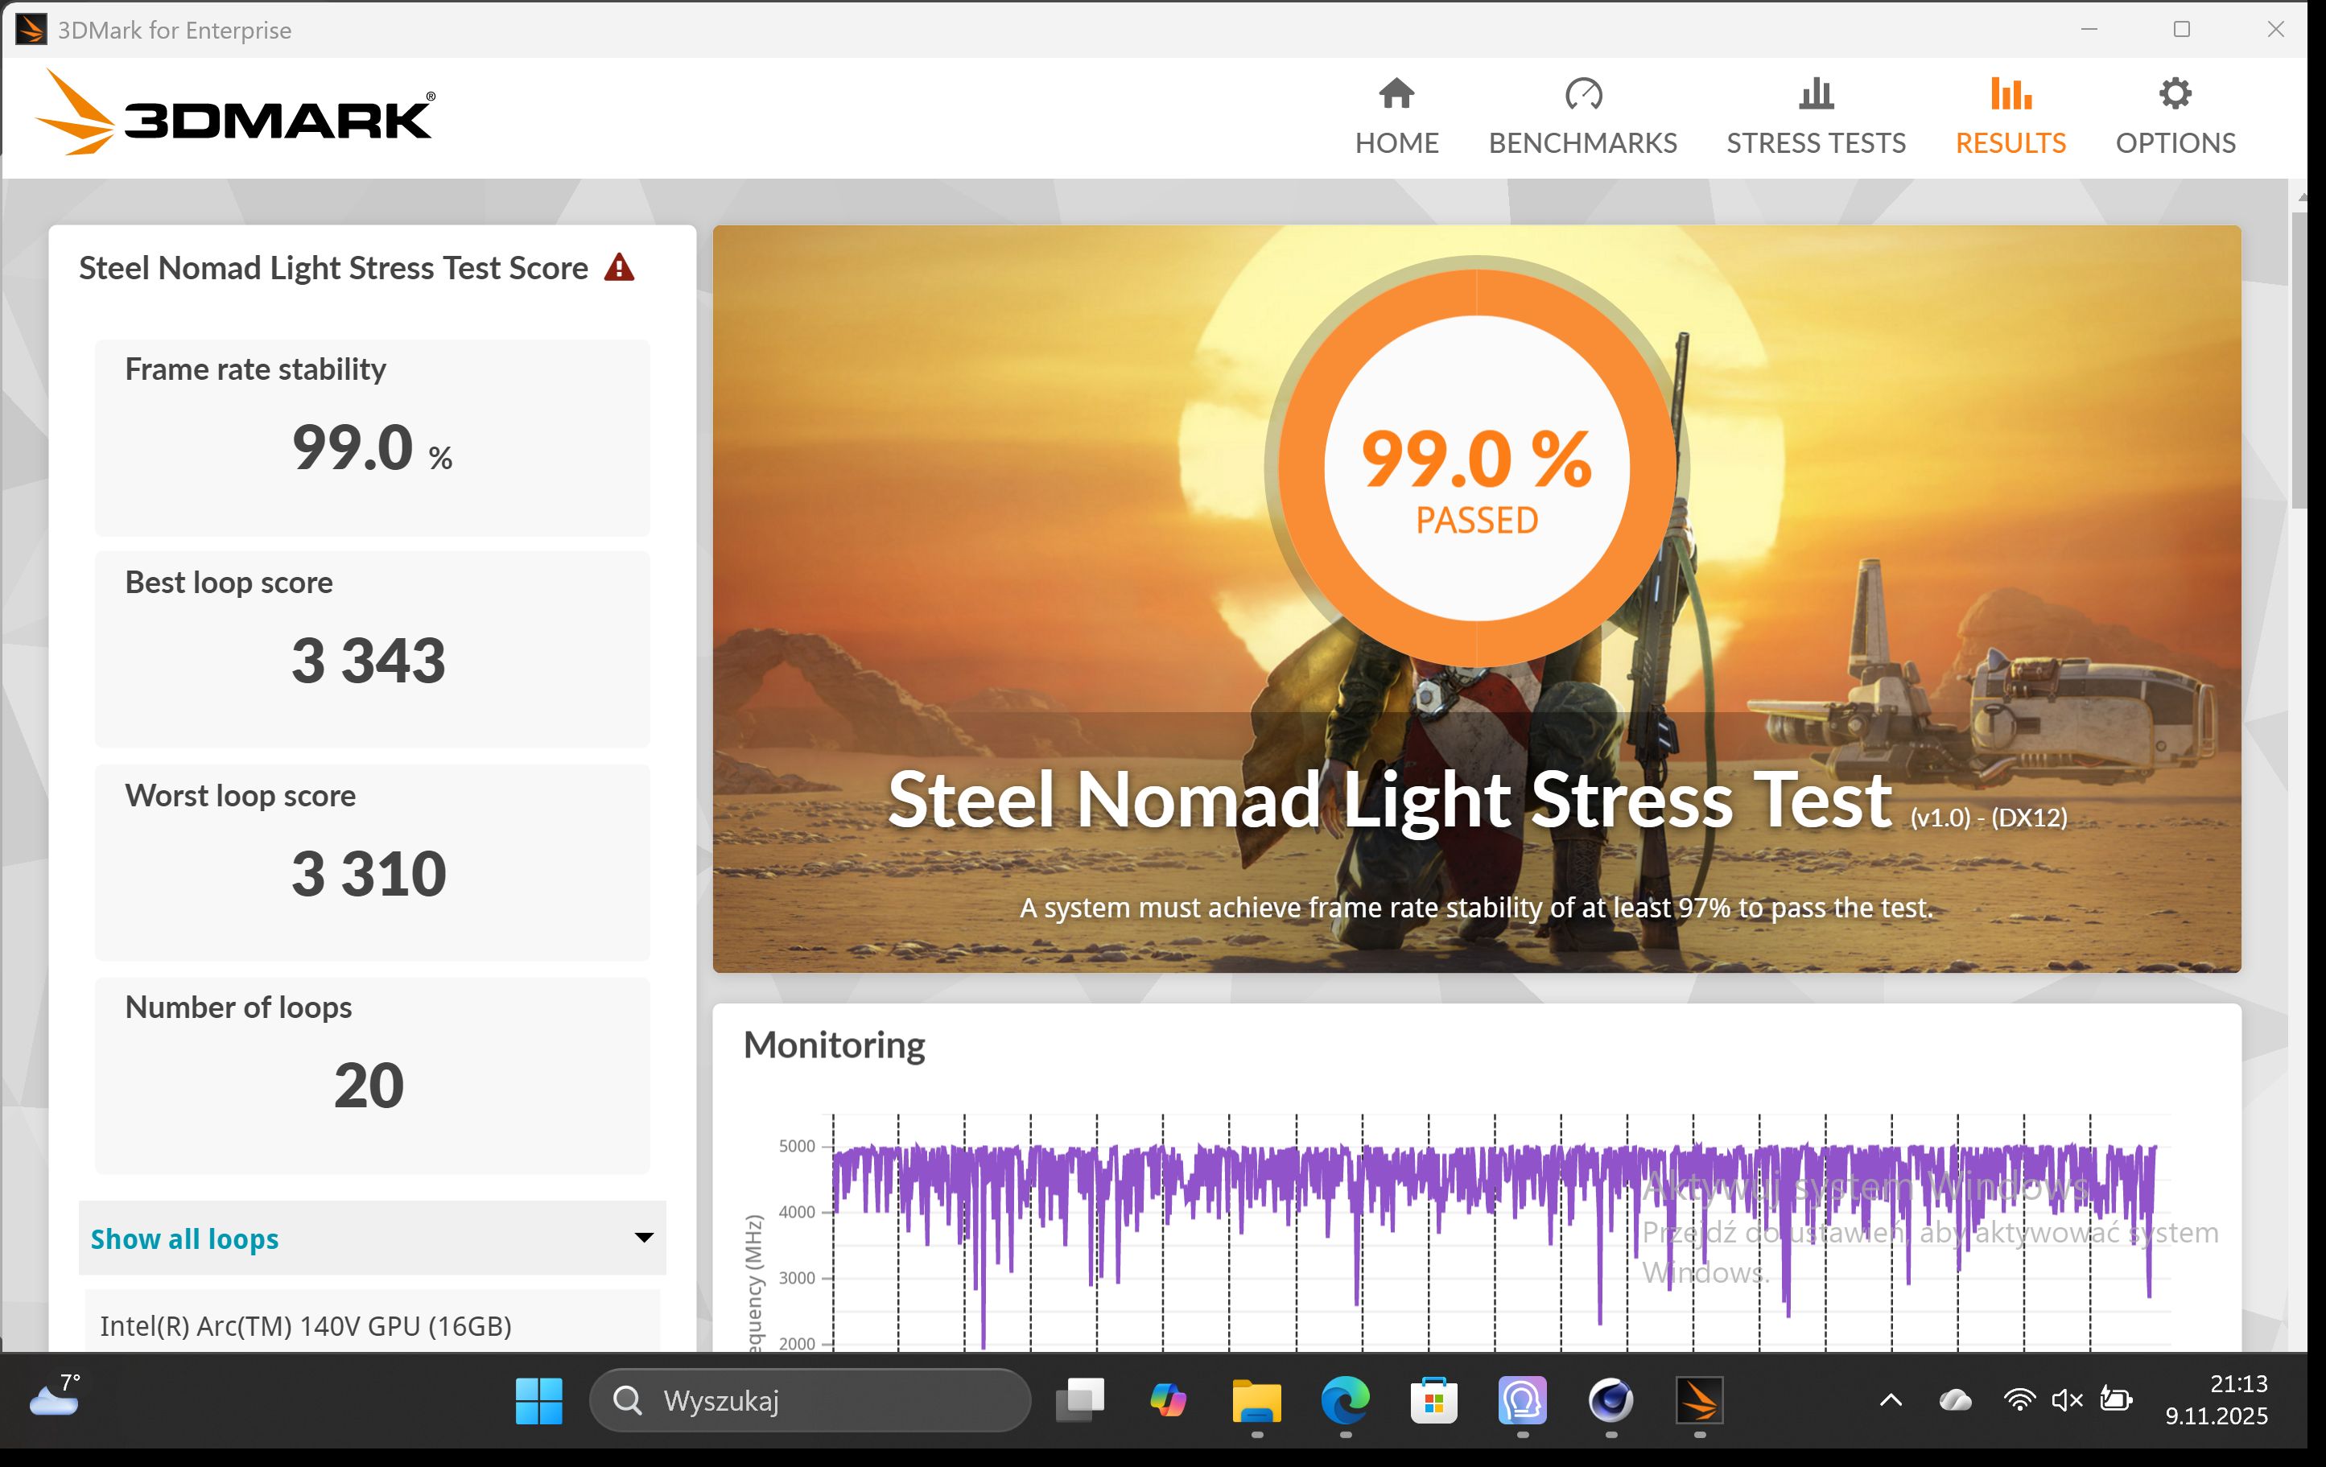Screen dimensions: 2326x1467
Task: Click the muted volume tray icon
Action: pyautogui.click(x=2066, y=1400)
